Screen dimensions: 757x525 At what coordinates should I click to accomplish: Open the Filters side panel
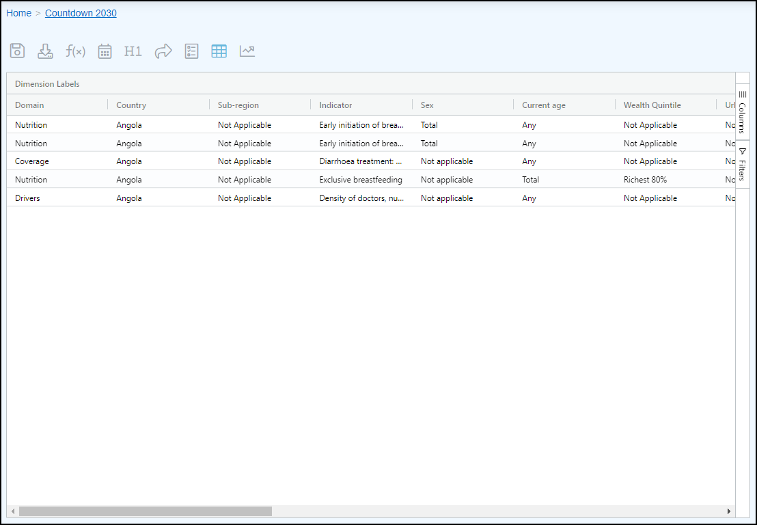[x=742, y=164]
